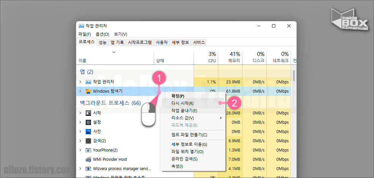Sort by the 메모리 column header
The width and height of the screenshot is (374, 178).
click(x=234, y=61)
